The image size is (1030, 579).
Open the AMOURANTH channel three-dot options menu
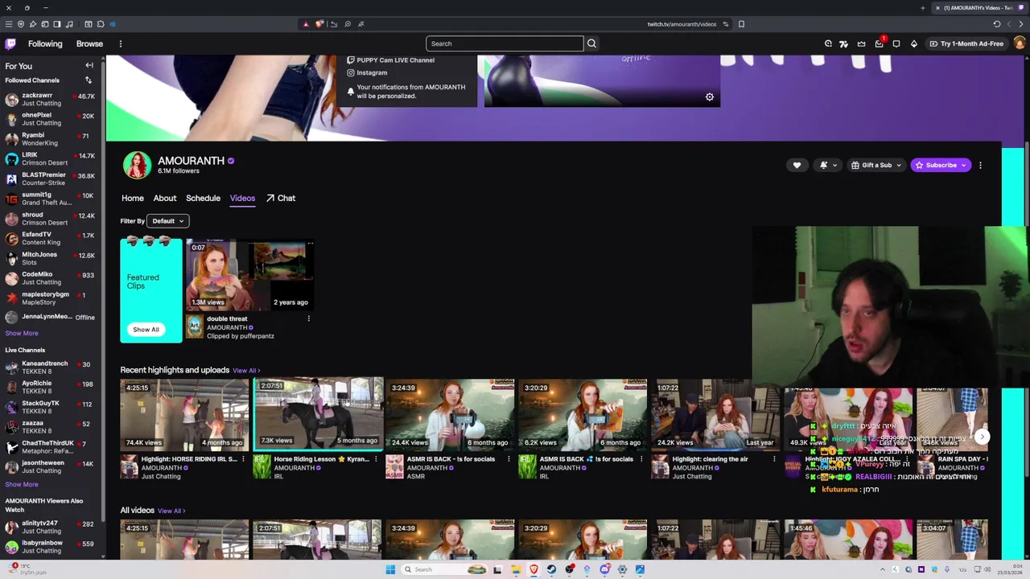(x=980, y=165)
